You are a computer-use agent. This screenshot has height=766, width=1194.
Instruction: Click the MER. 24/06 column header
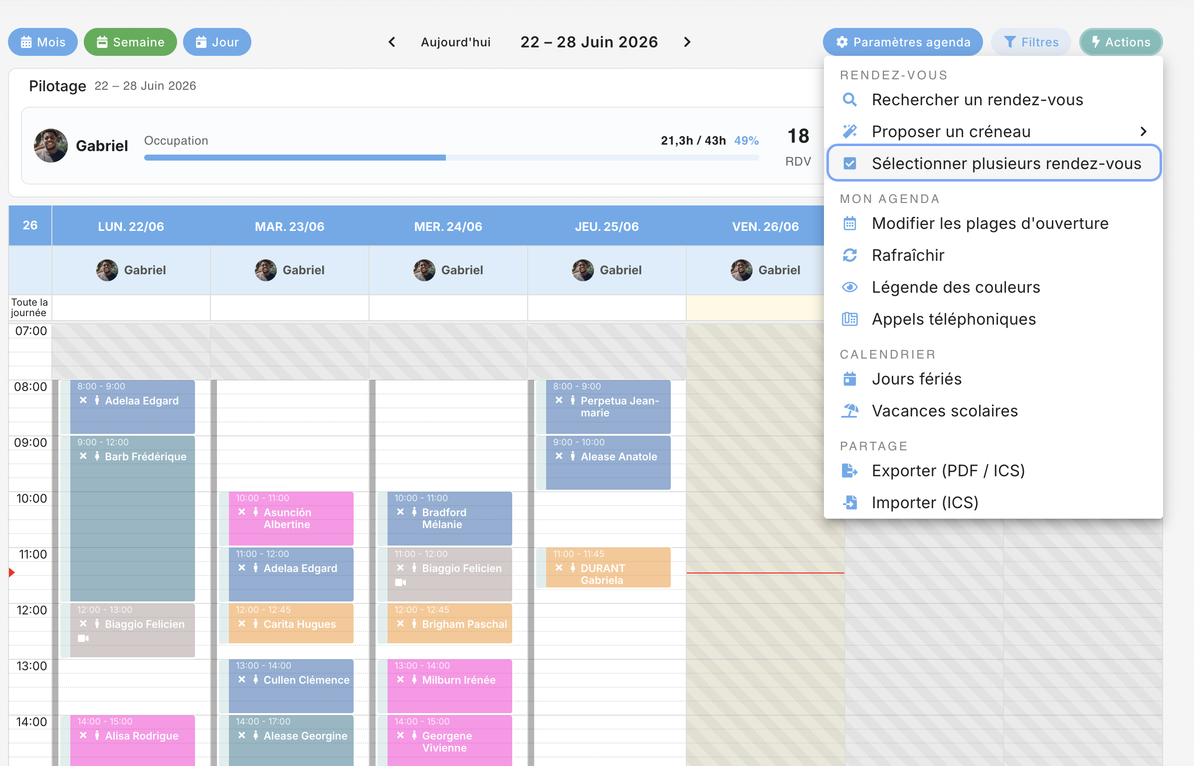448,226
